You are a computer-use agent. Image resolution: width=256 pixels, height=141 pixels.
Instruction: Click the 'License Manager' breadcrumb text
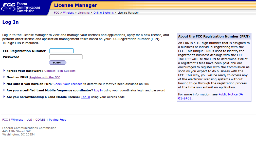[128, 13]
